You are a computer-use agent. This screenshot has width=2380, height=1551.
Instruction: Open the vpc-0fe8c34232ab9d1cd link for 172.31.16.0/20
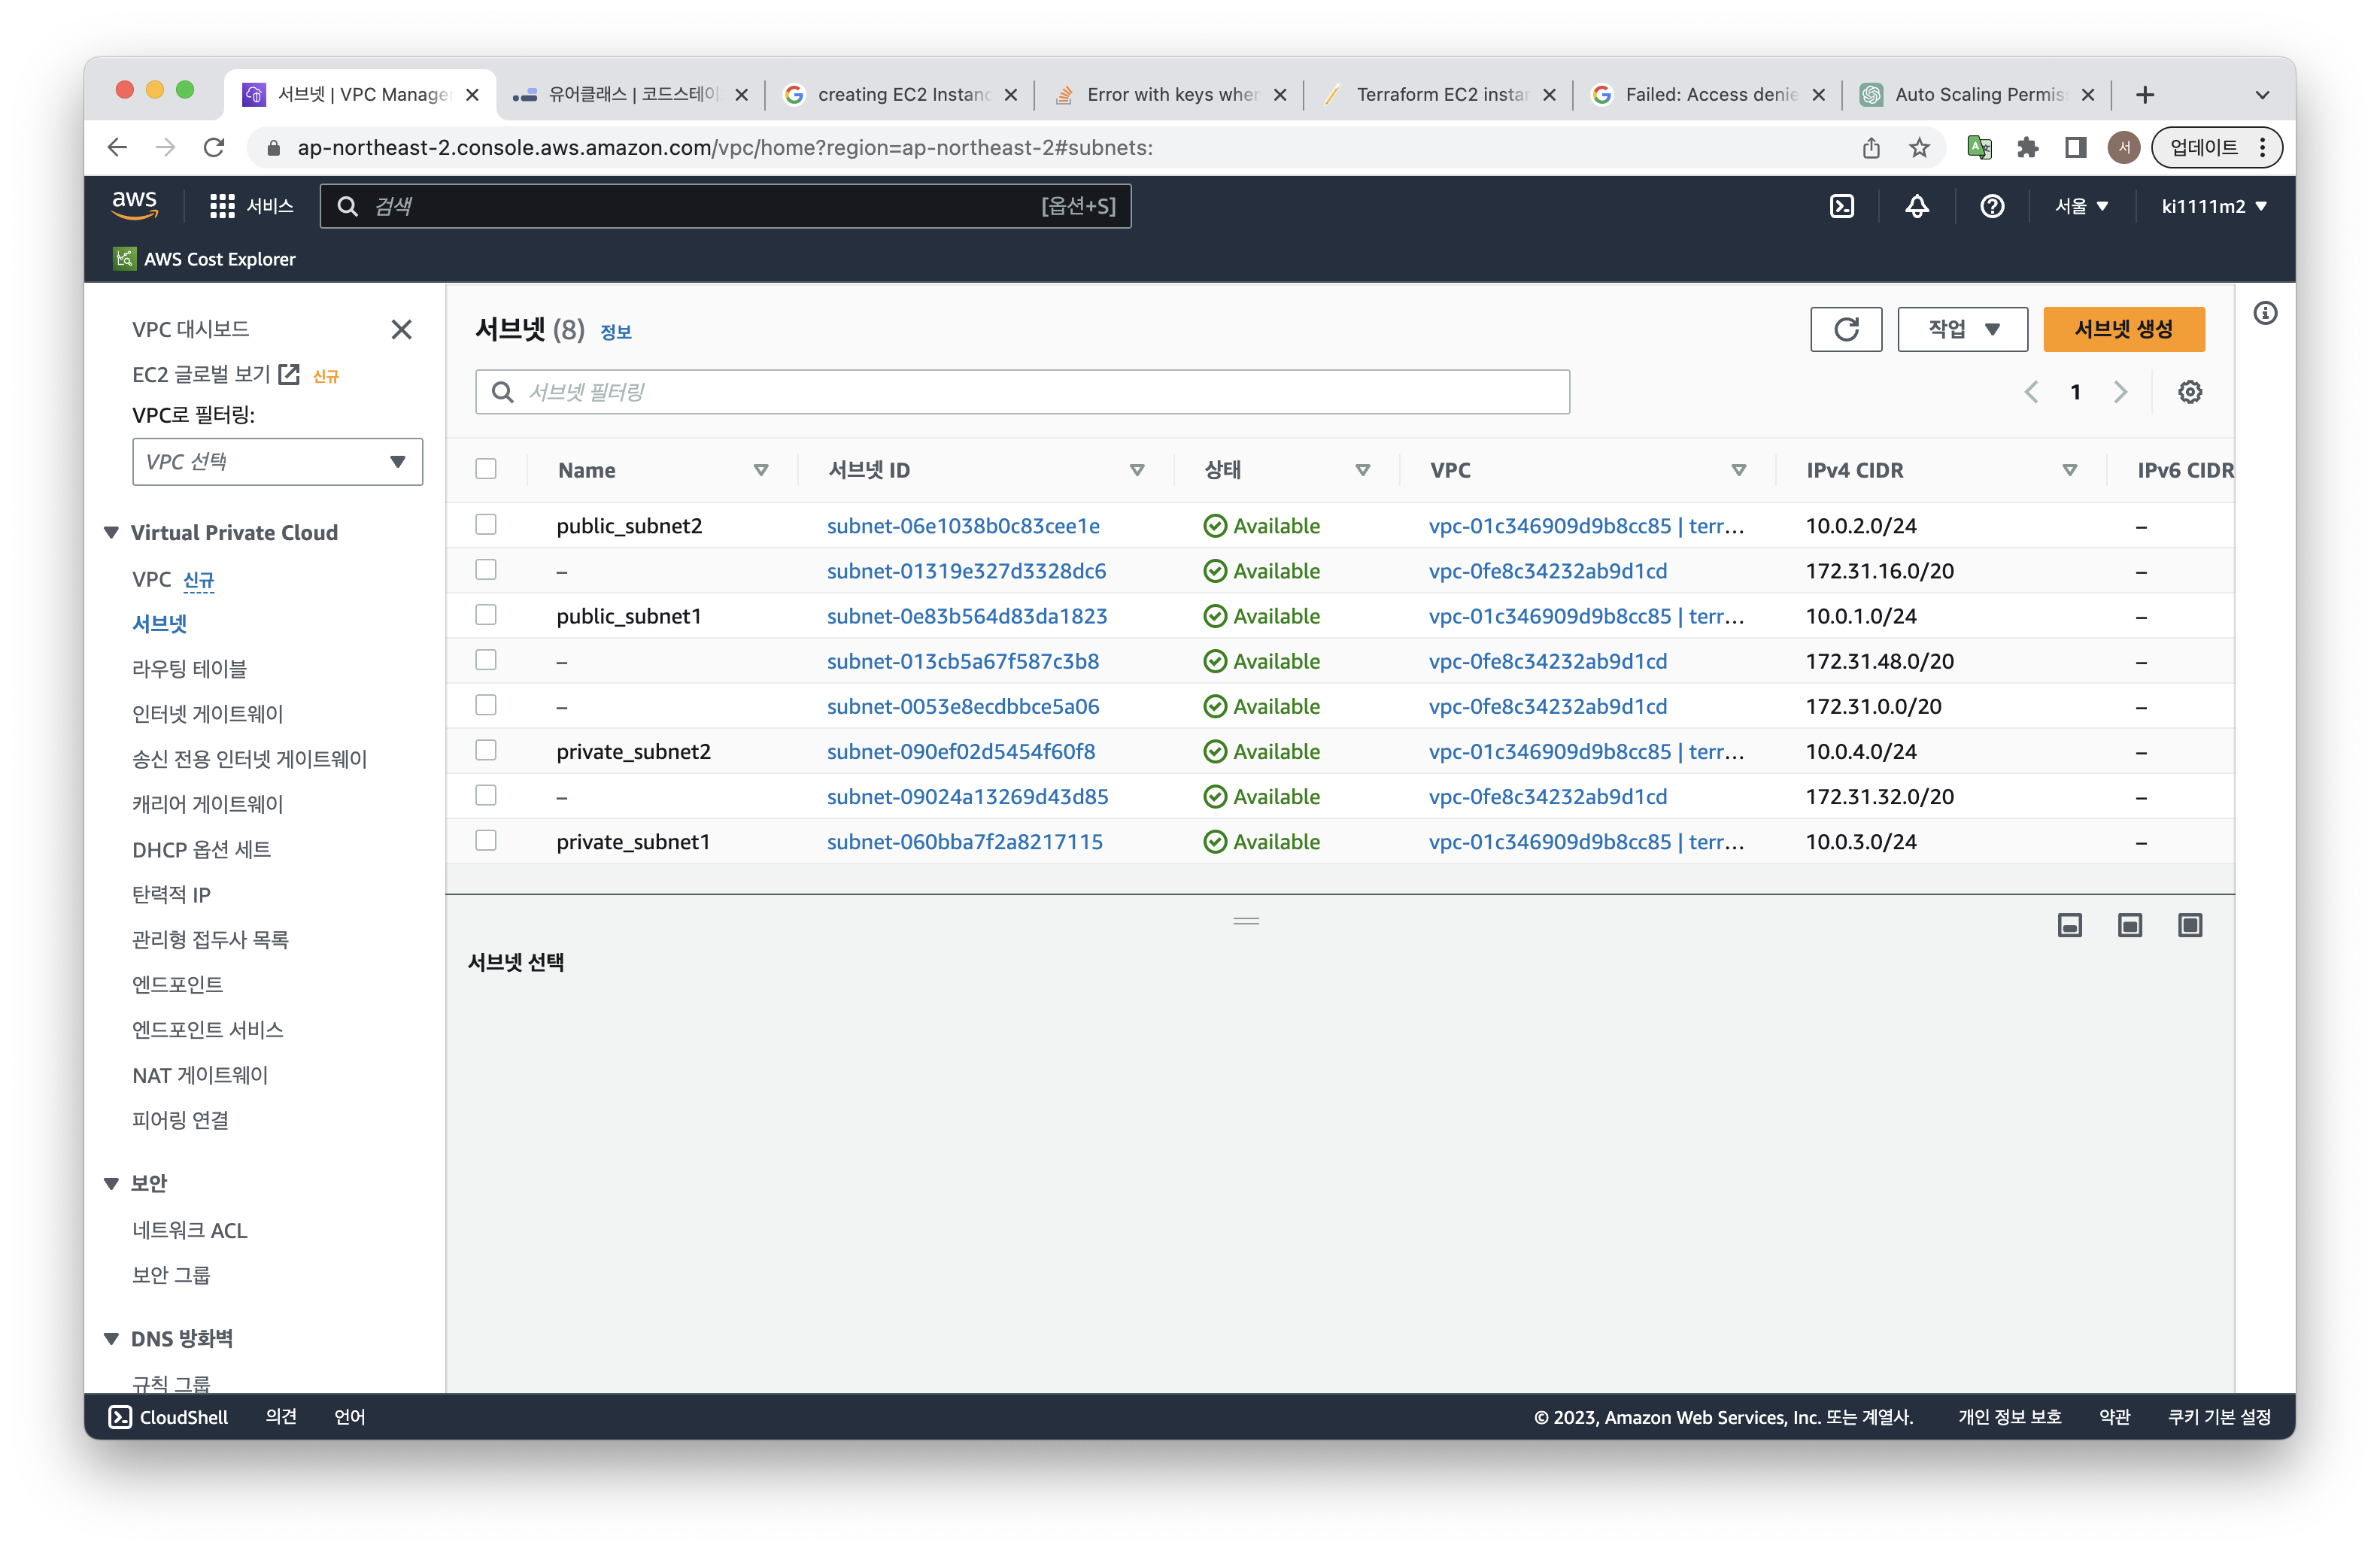pyautogui.click(x=1548, y=571)
